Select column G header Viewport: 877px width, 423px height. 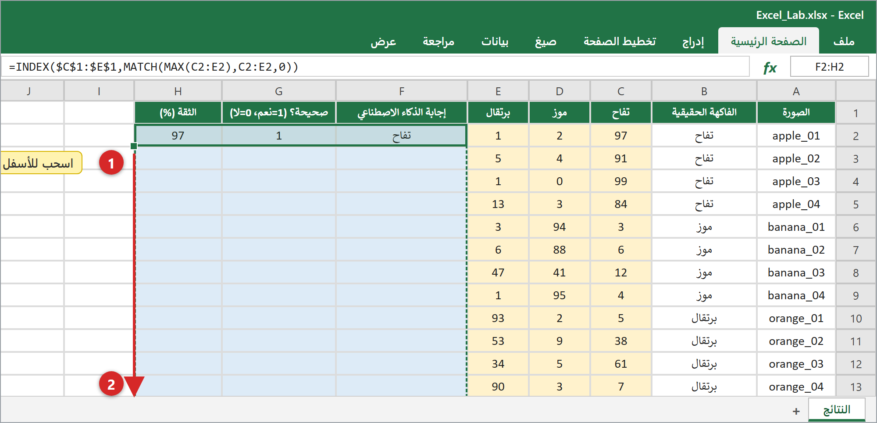[x=279, y=91]
